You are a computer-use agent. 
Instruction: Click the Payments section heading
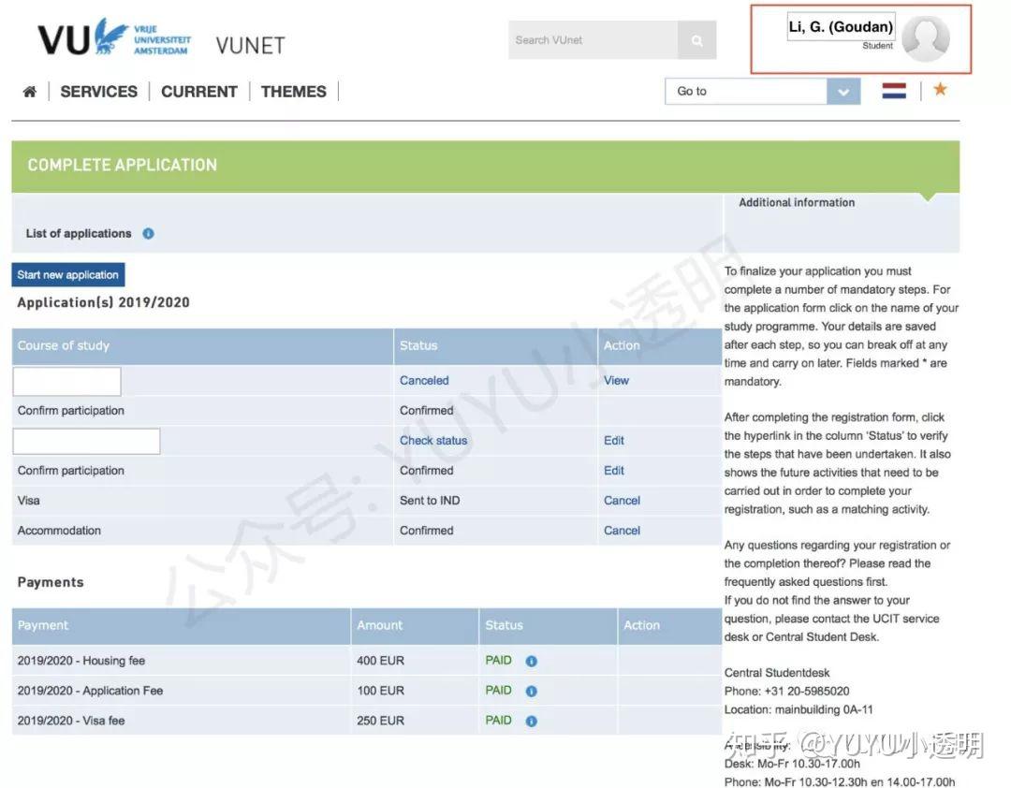(51, 582)
